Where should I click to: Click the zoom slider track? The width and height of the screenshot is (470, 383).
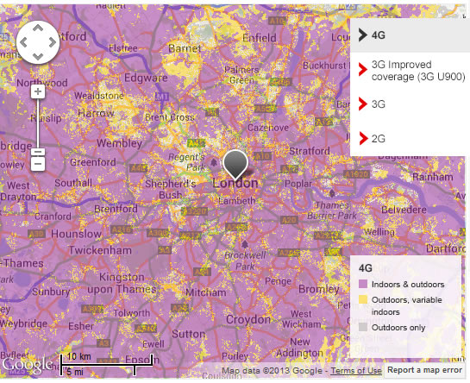[38, 123]
